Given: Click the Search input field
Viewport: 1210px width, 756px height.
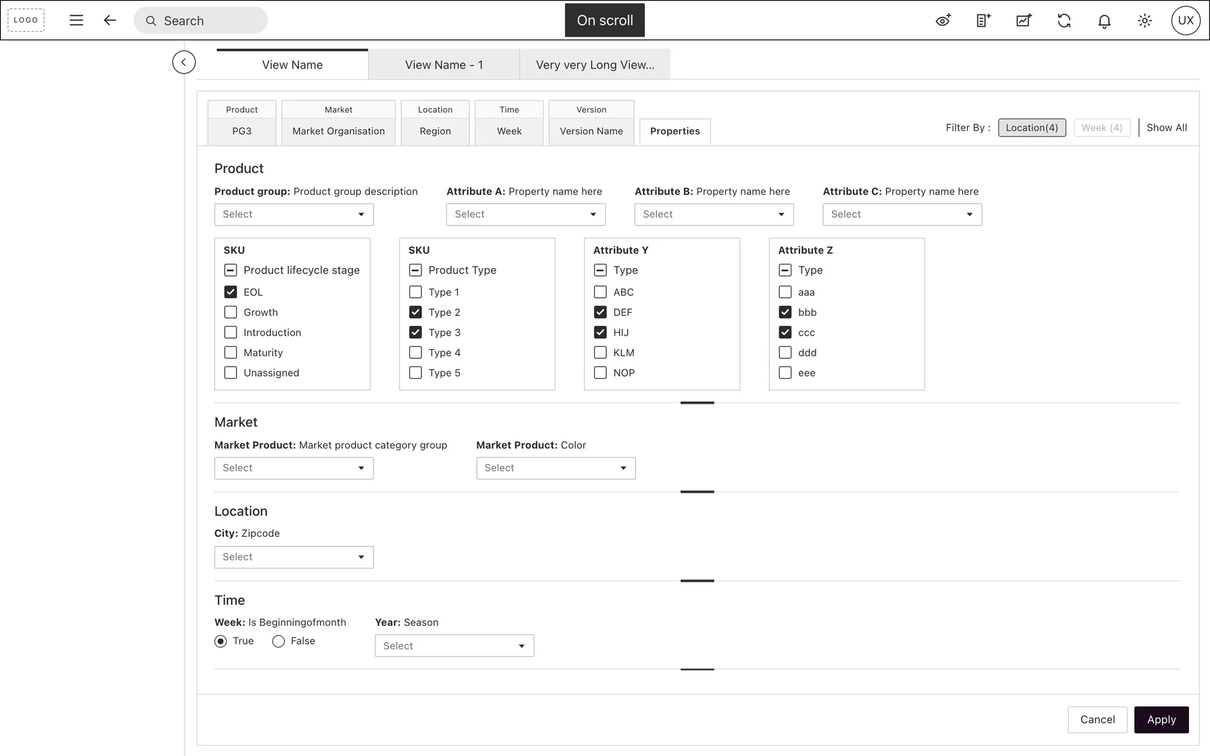Looking at the screenshot, I should coord(201,20).
